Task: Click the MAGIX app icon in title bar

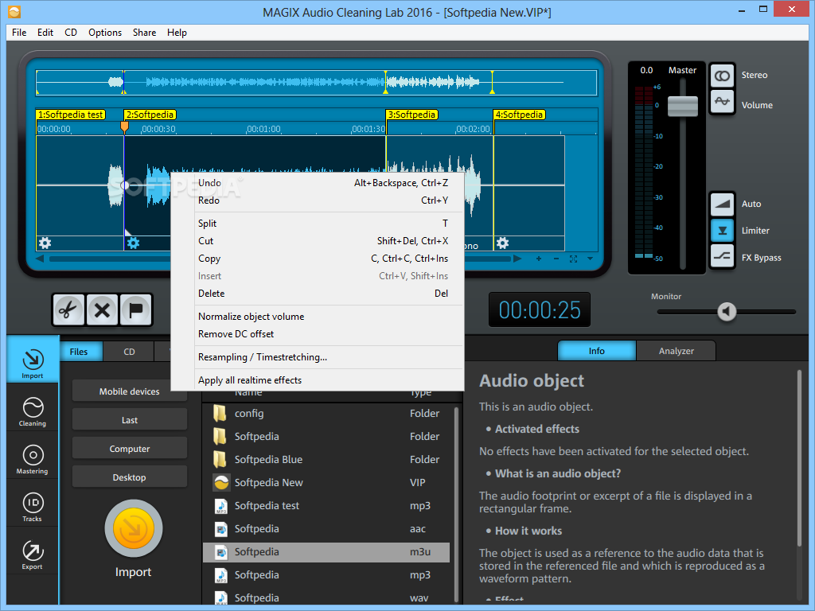Action: coord(14,11)
